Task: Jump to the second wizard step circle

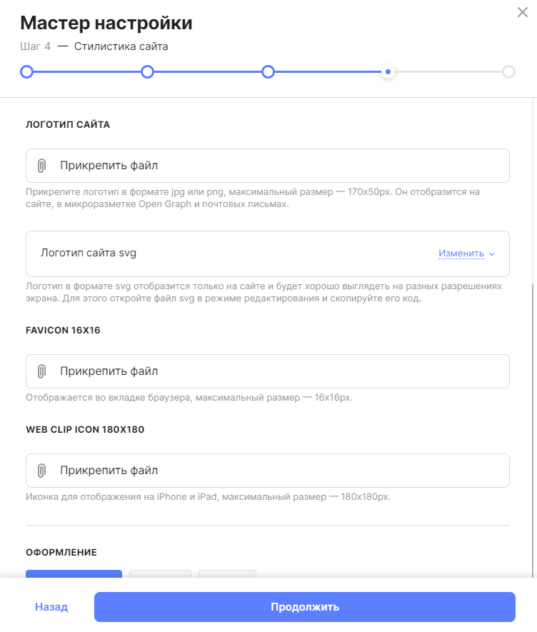Action: click(x=147, y=71)
